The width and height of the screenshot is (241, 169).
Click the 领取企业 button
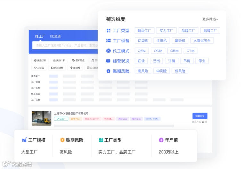coord(200,116)
